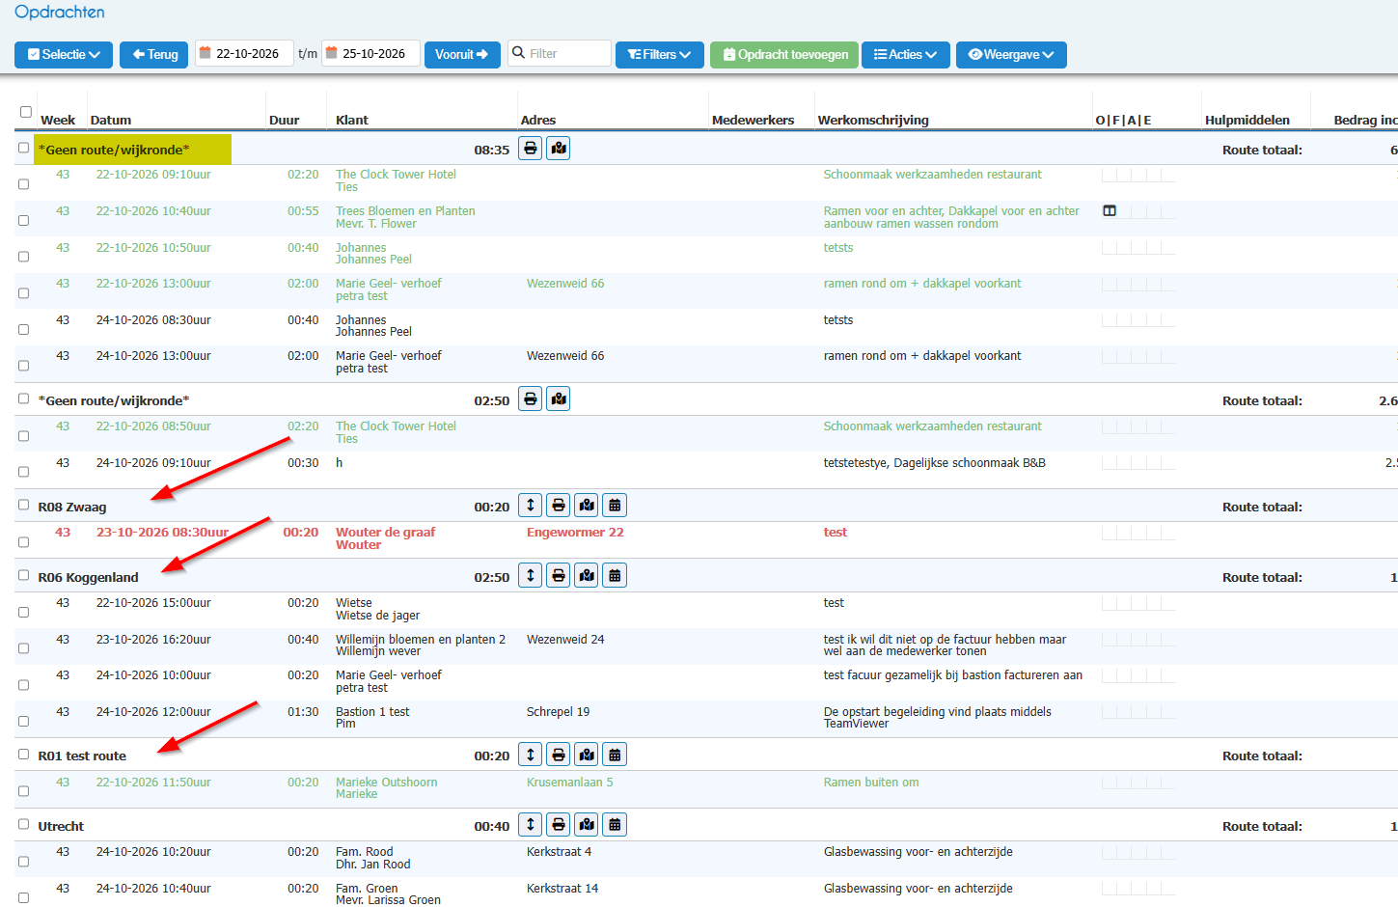The image size is (1398, 907).
Task: Click the end date field 25-10-2026
Action: [370, 54]
